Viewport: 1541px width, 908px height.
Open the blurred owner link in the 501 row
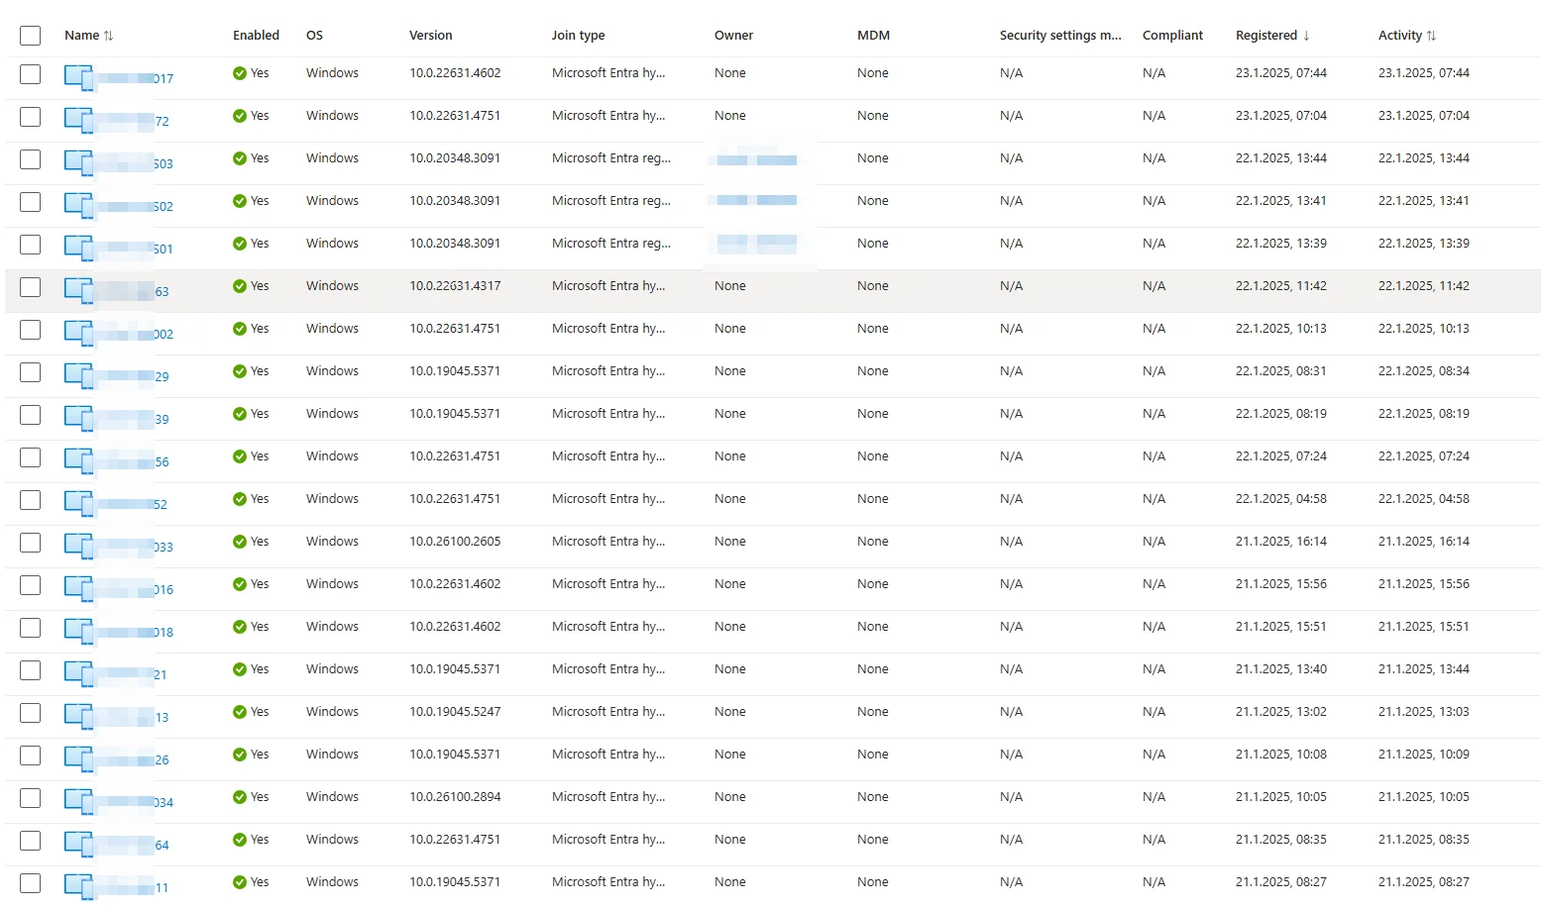(756, 244)
